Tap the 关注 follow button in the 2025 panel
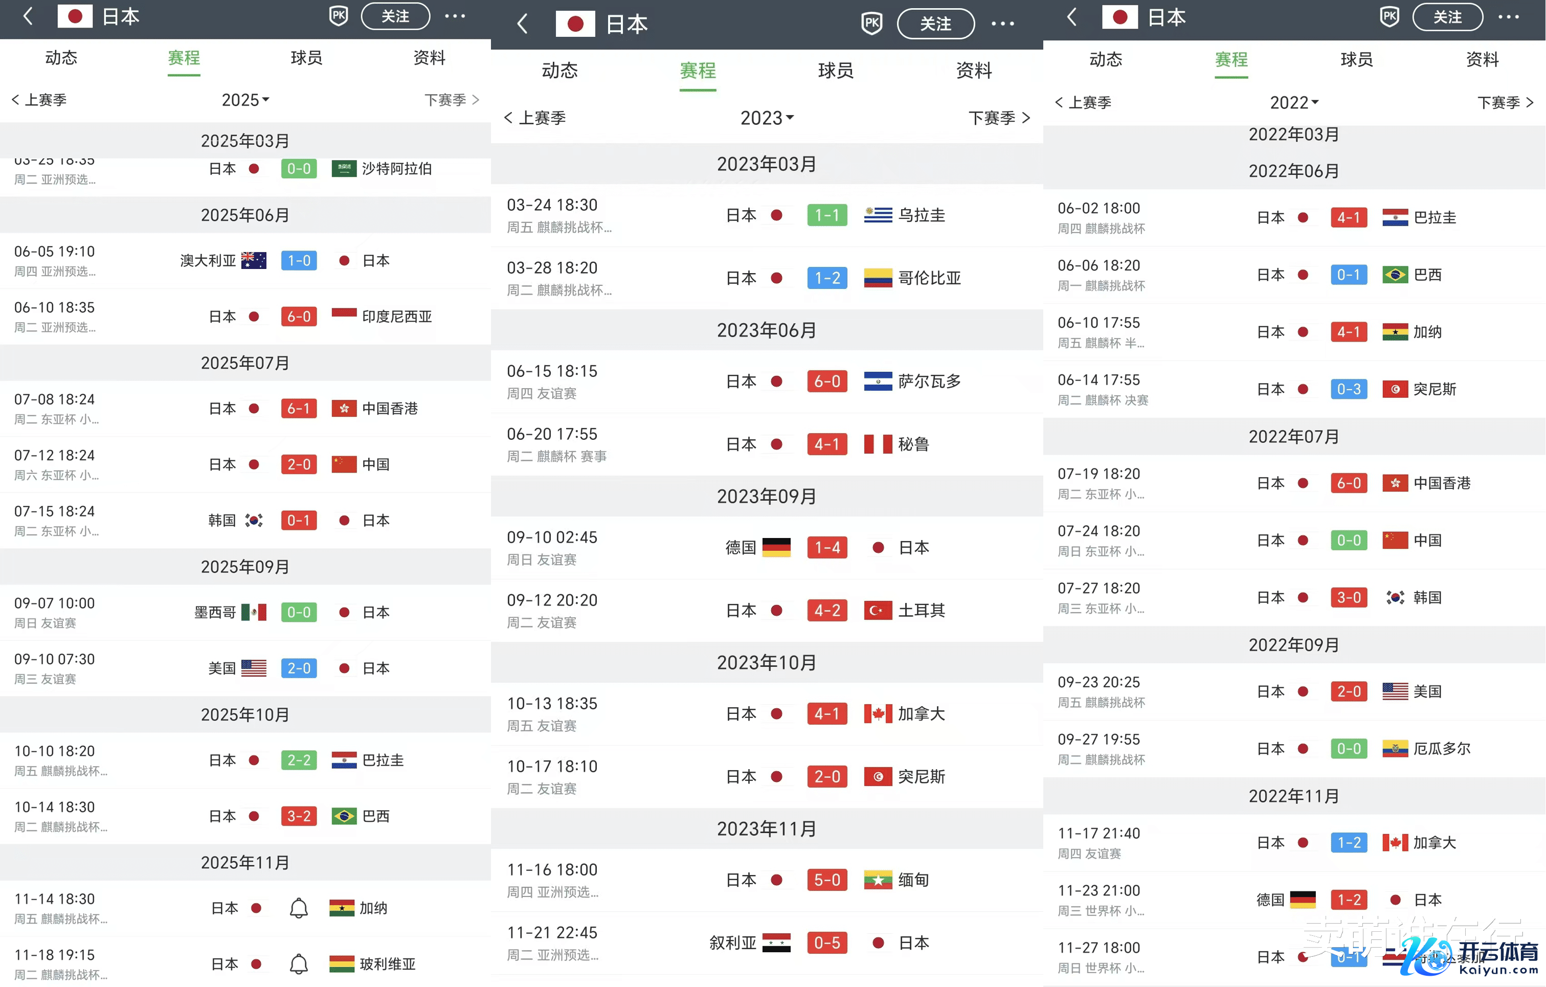 (395, 16)
